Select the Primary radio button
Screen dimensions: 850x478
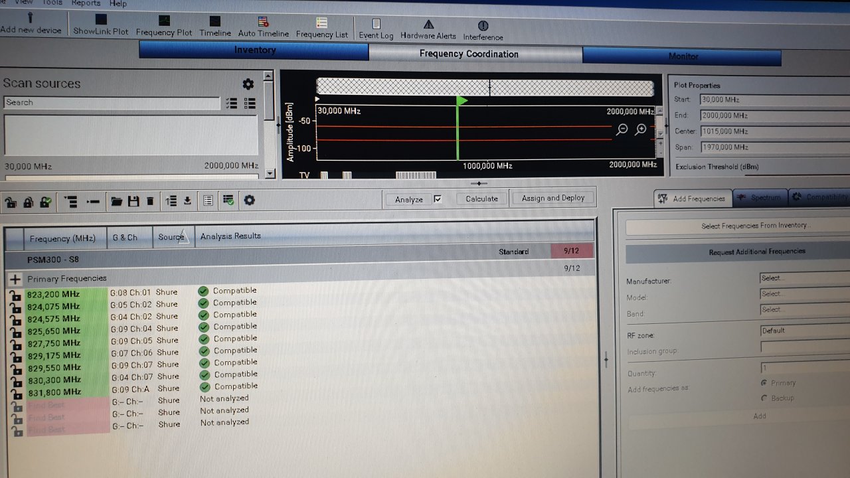click(x=764, y=383)
